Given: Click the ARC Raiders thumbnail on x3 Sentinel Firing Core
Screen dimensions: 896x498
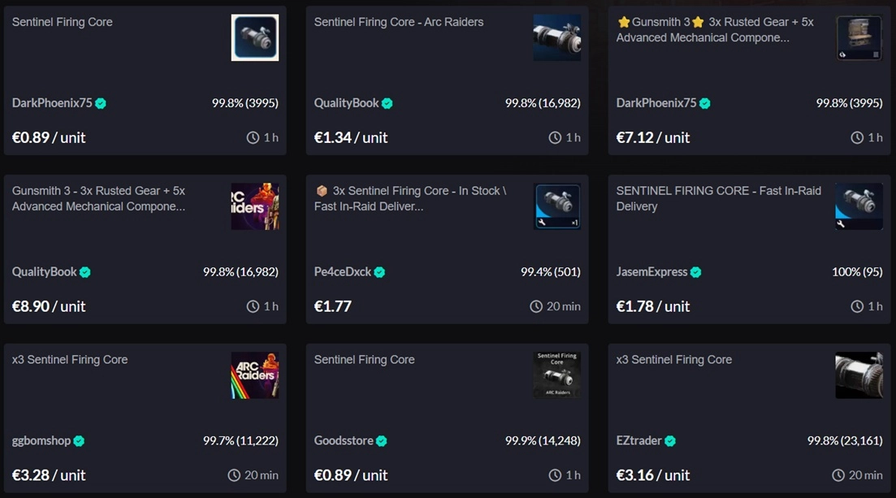Looking at the screenshot, I should point(254,375).
